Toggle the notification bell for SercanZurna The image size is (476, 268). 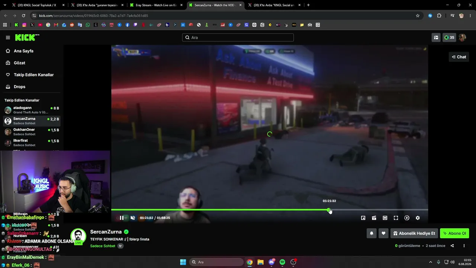372,233
